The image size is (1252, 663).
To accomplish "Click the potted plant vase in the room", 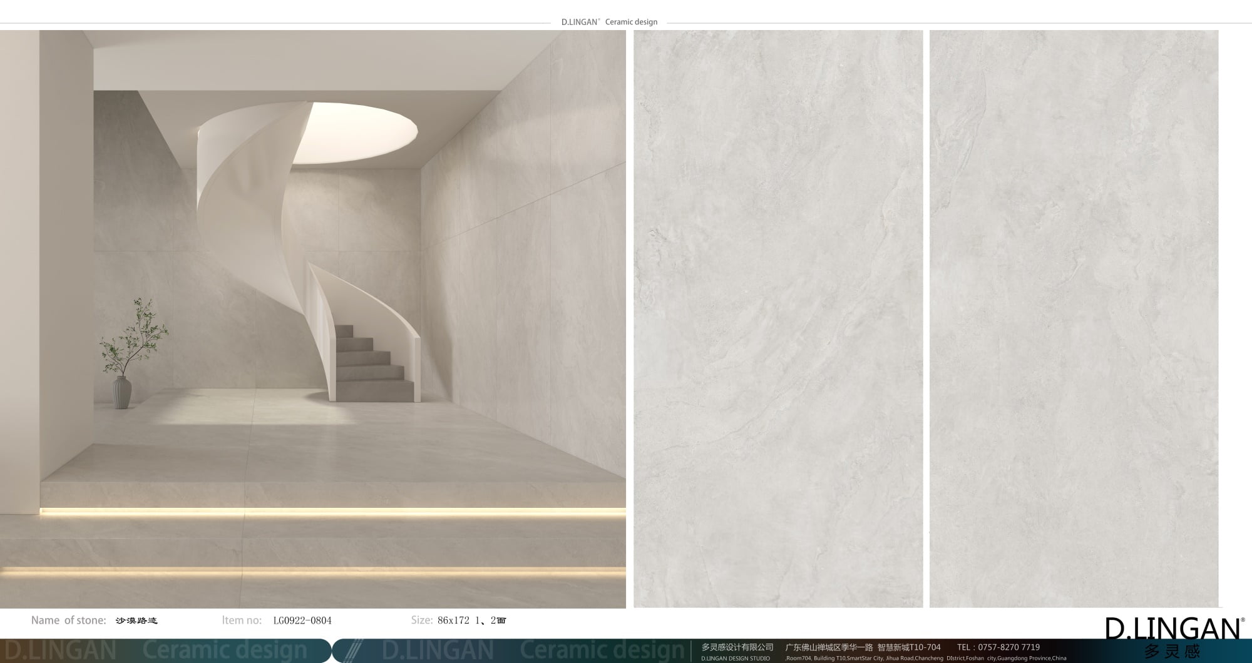I will pyautogui.click(x=121, y=392).
